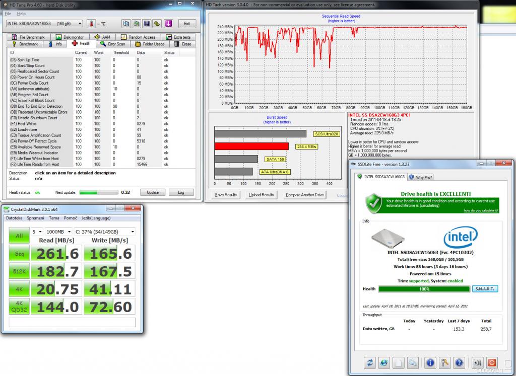This screenshot has width=516, height=376.
Task: Run the Seq test in CrystalDiskMark
Action: click(x=19, y=253)
